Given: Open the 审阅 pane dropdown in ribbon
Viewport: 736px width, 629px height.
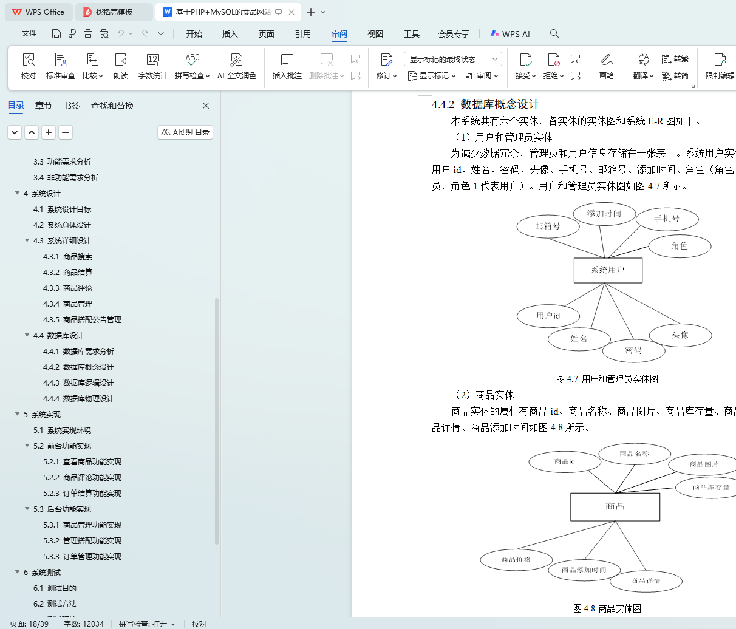Looking at the screenshot, I should 481,76.
